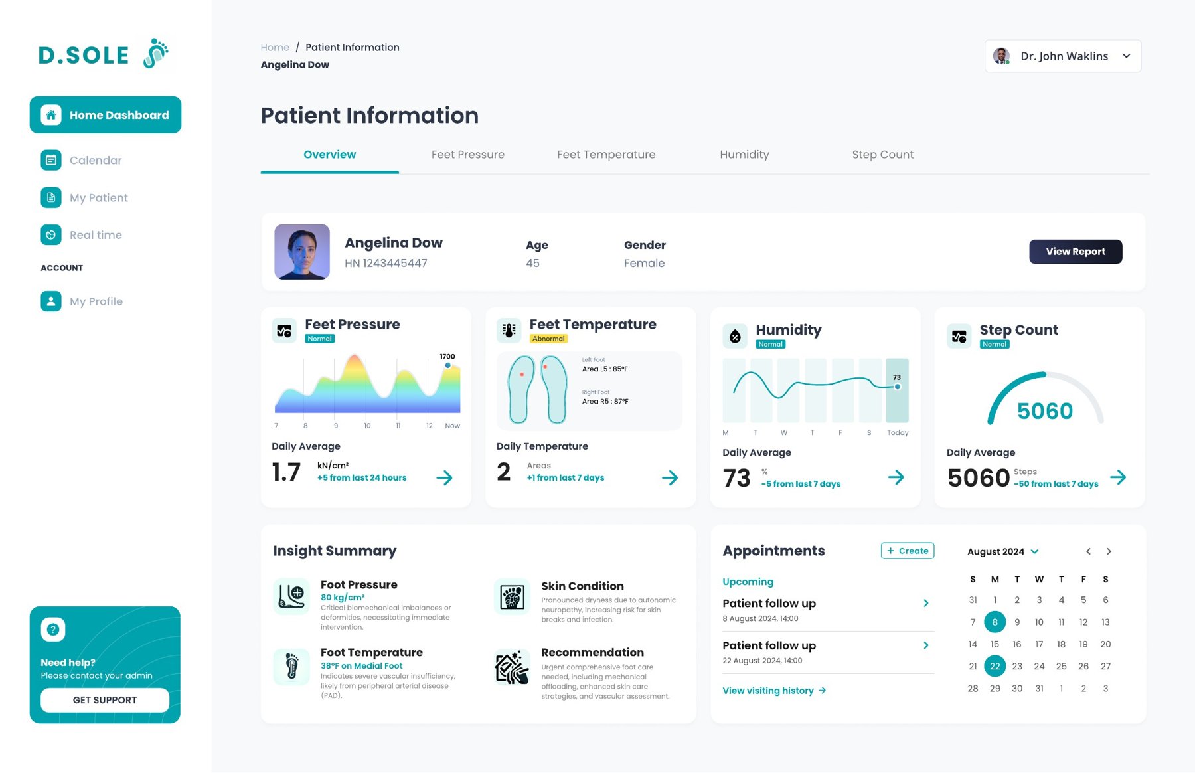
Task: Open Feet Pressure details arrow
Action: click(445, 477)
